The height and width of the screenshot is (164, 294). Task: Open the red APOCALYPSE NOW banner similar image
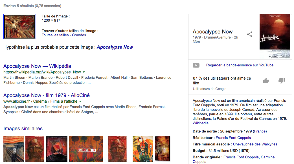point(86,149)
